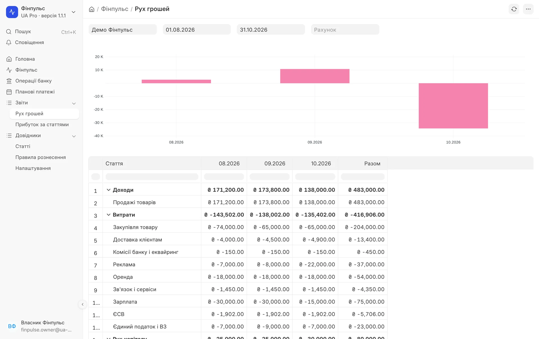Click the bank icon beside Операції банку
This screenshot has height=339, width=543.
[x=9, y=81]
